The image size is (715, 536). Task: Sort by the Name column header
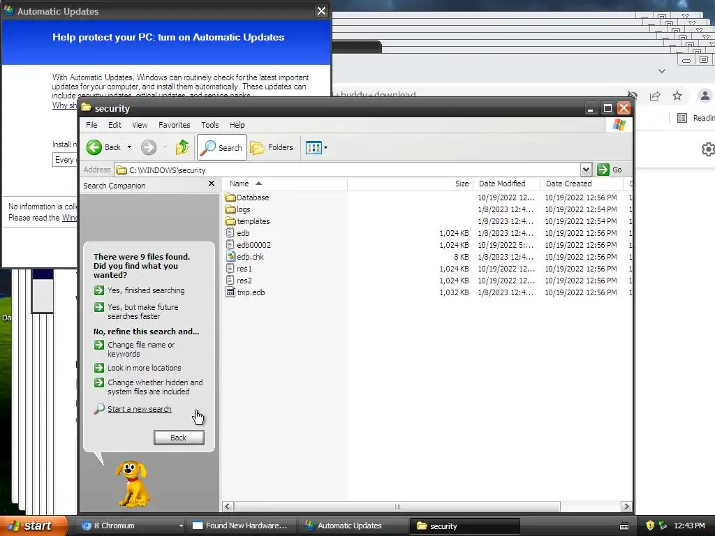click(285, 184)
